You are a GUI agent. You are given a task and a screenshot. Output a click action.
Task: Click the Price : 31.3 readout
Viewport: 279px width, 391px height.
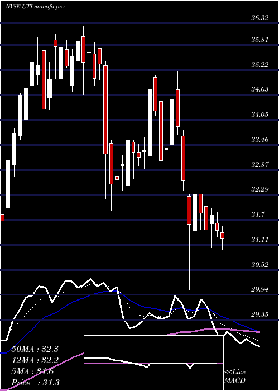35,383
